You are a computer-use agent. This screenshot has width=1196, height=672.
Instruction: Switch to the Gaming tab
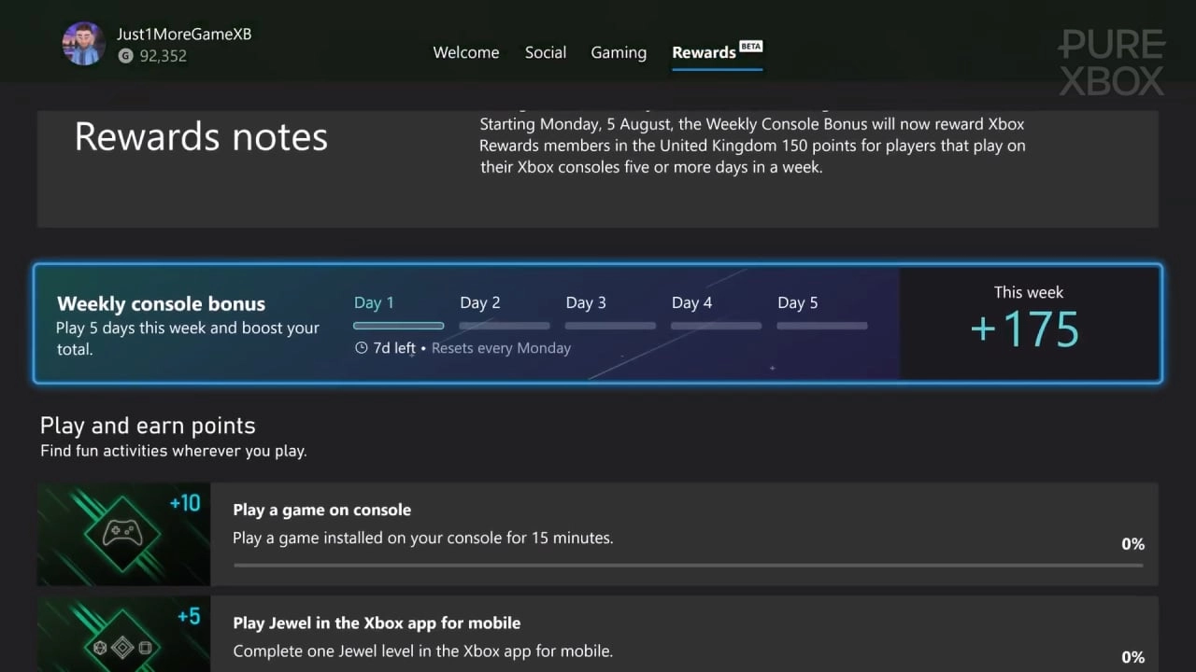(619, 53)
